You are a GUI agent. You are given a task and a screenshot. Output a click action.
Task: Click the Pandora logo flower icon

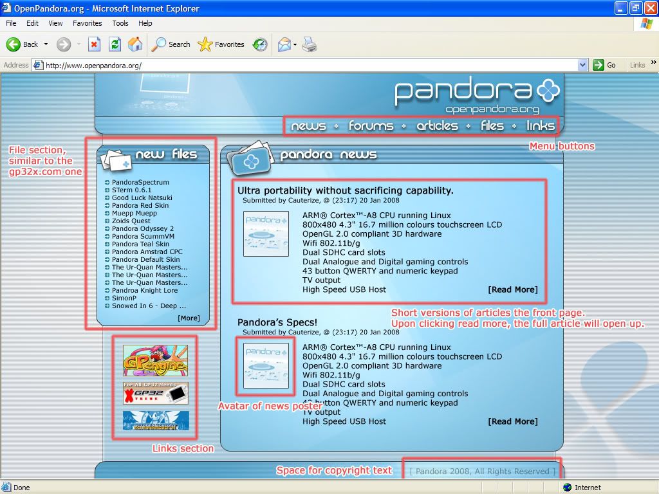click(x=548, y=90)
